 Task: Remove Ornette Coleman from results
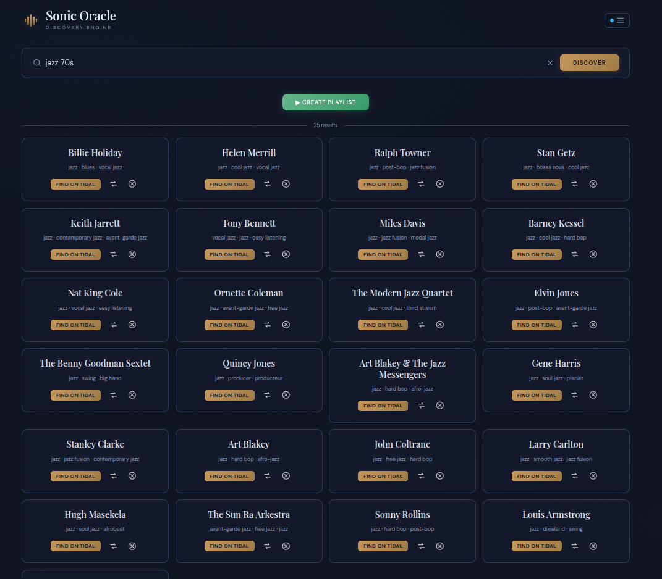click(x=286, y=325)
